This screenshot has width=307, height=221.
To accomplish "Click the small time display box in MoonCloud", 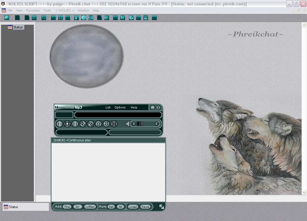I will click(x=64, y=115).
